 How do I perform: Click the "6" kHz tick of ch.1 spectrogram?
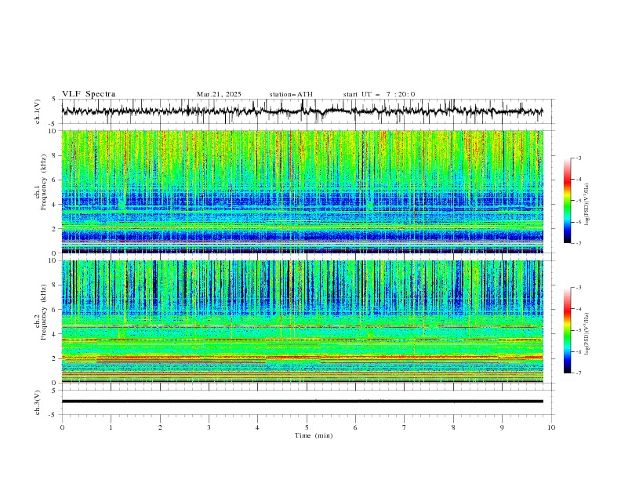(x=55, y=180)
